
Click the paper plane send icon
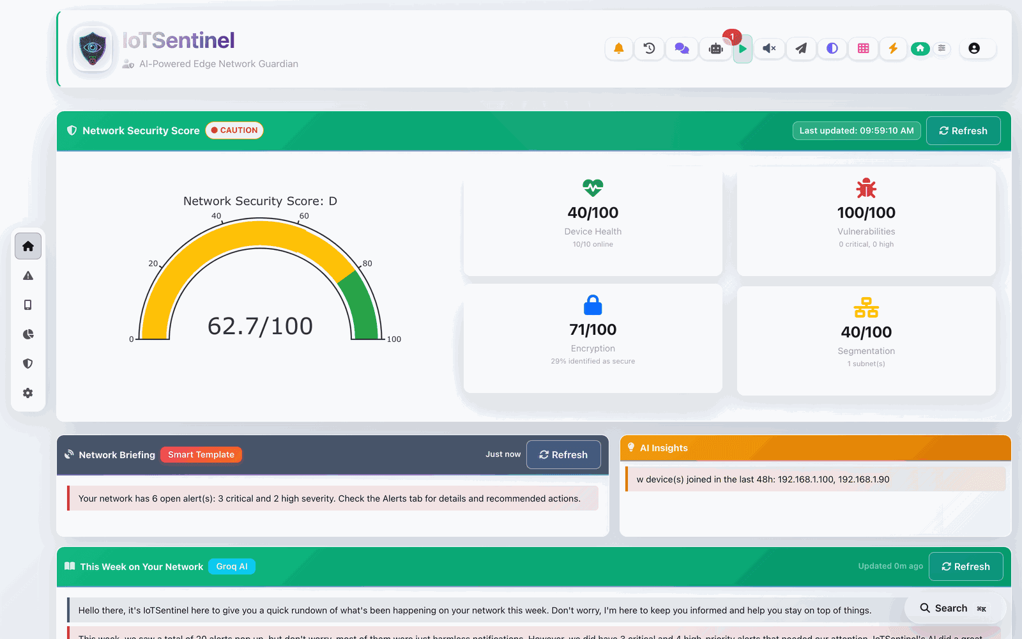(801, 49)
